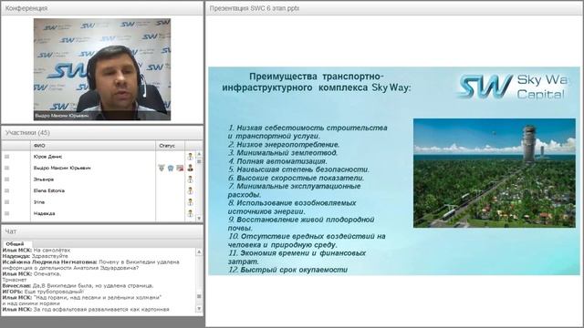Click the slide title 'Преимущества транспортно-инфраструктурного комплекса SkyWay'
This screenshot has width=584, height=328.
coord(317,82)
